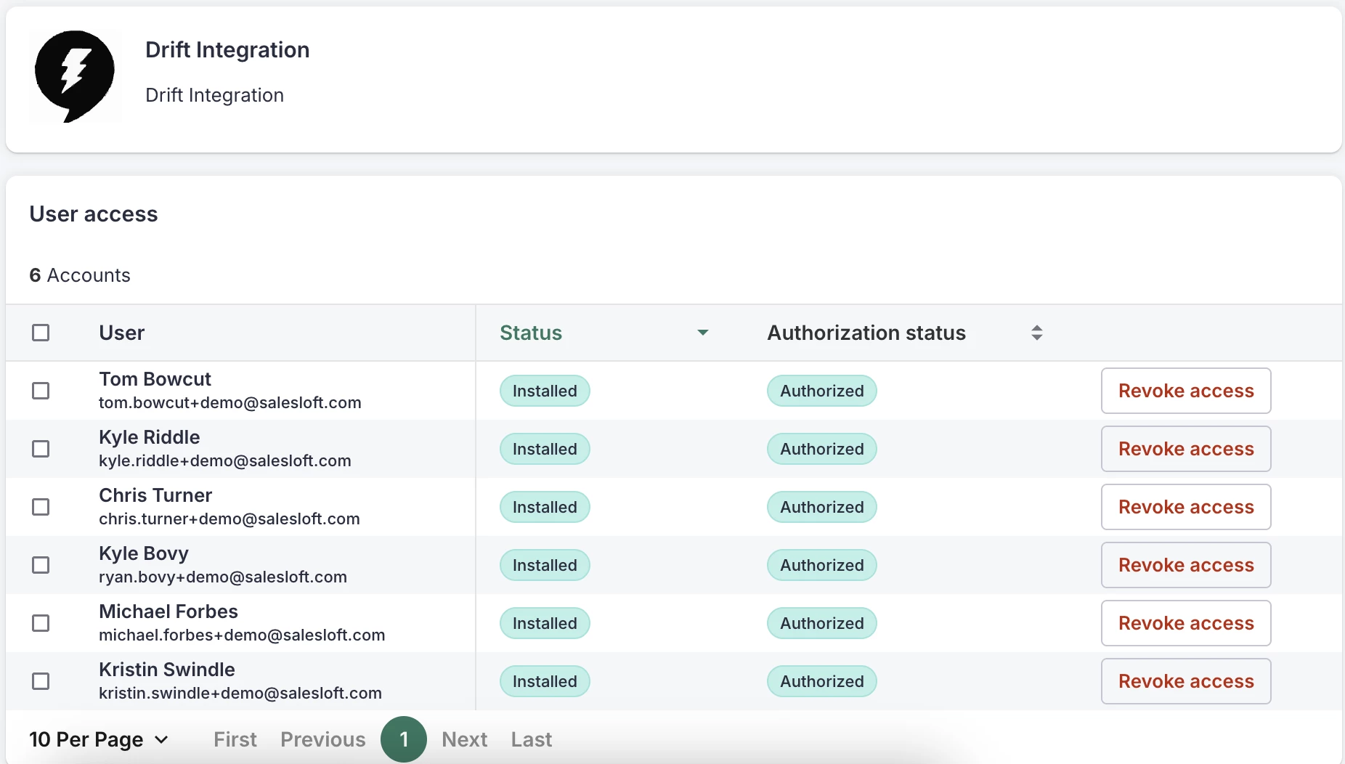Click Kyle Bovy's Authorized badge
Screen dimensions: 1345x764
pos(822,565)
